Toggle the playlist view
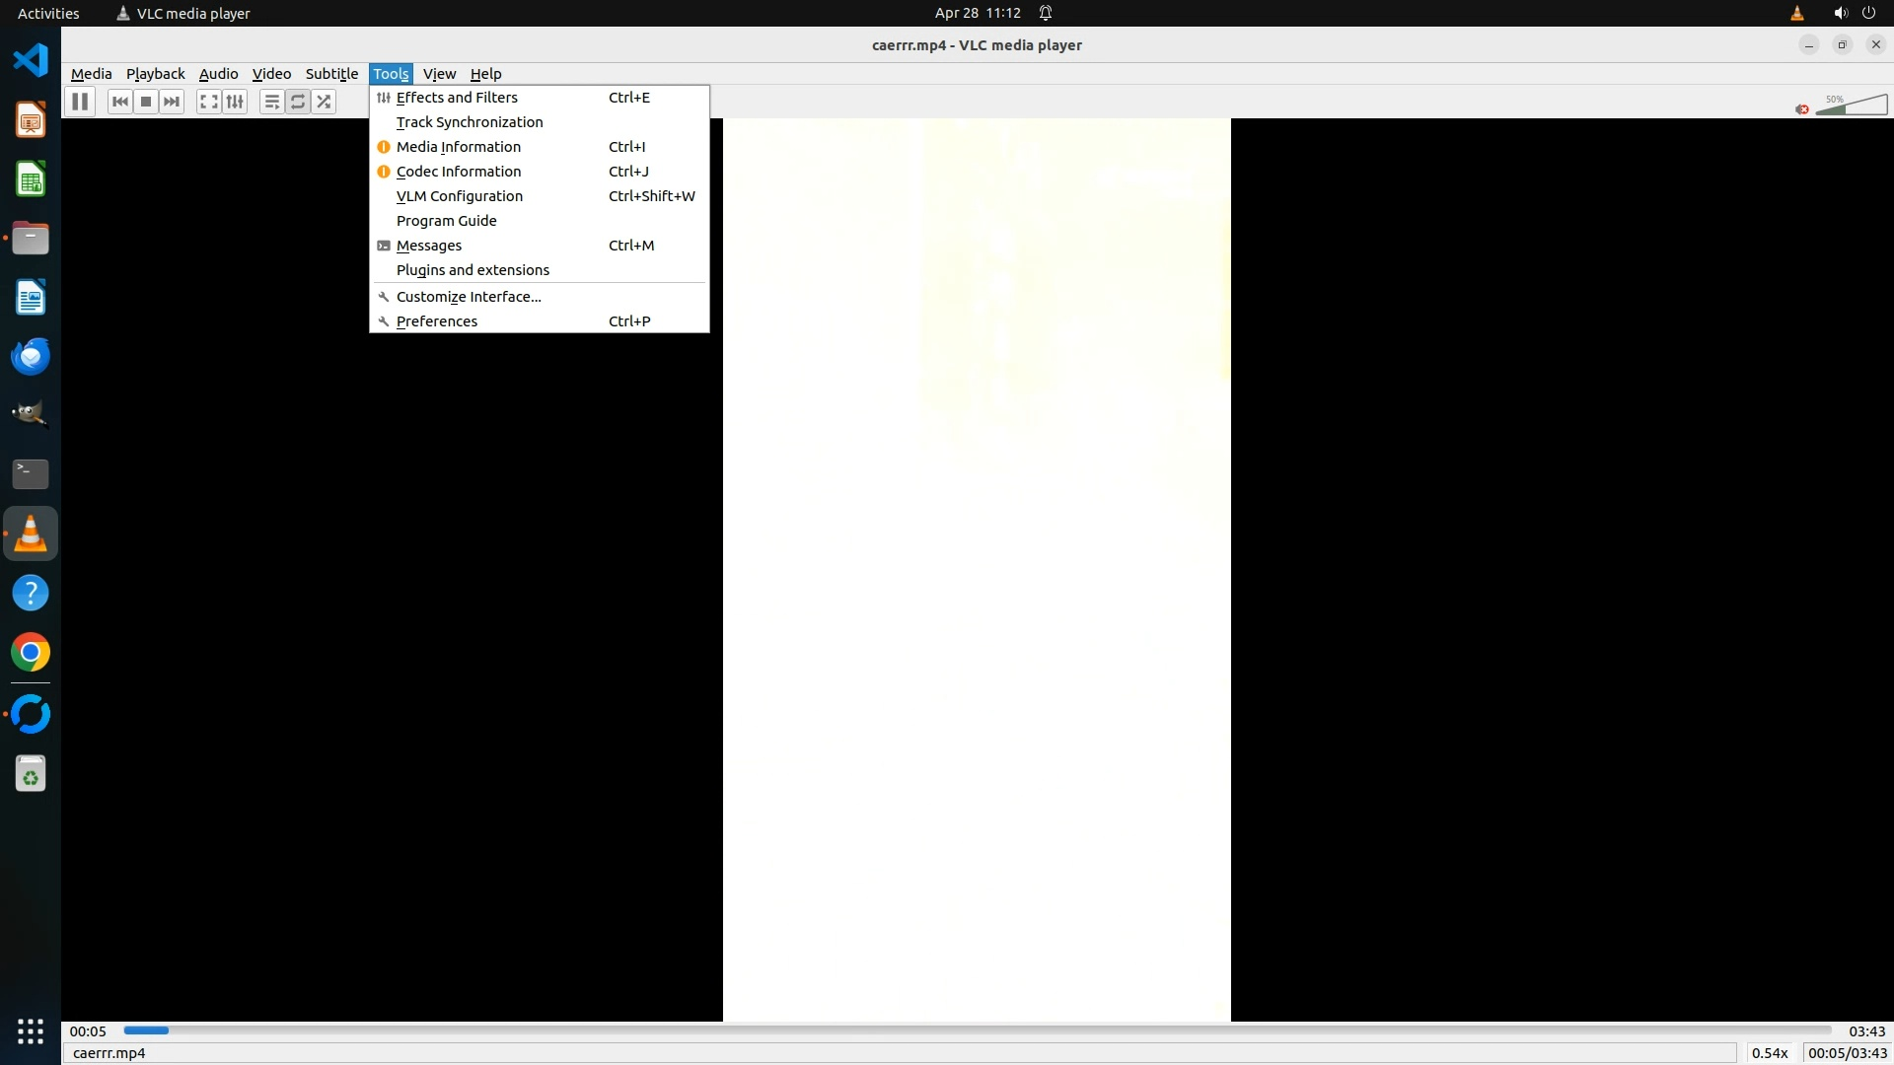The image size is (1894, 1065). coord(271,102)
